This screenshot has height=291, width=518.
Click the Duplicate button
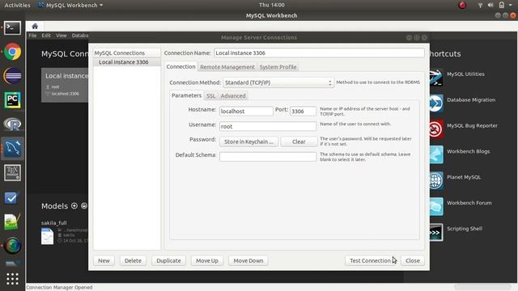(x=168, y=260)
